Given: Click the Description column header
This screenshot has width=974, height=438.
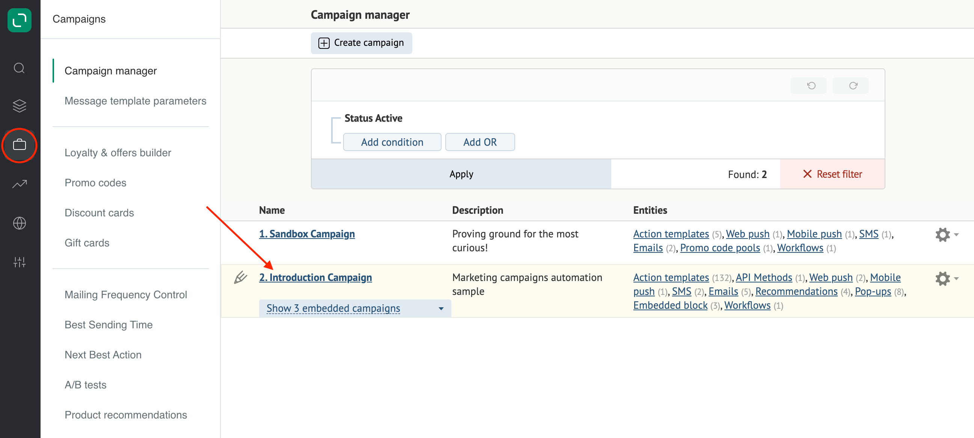Looking at the screenshot, I should [477, 210].
